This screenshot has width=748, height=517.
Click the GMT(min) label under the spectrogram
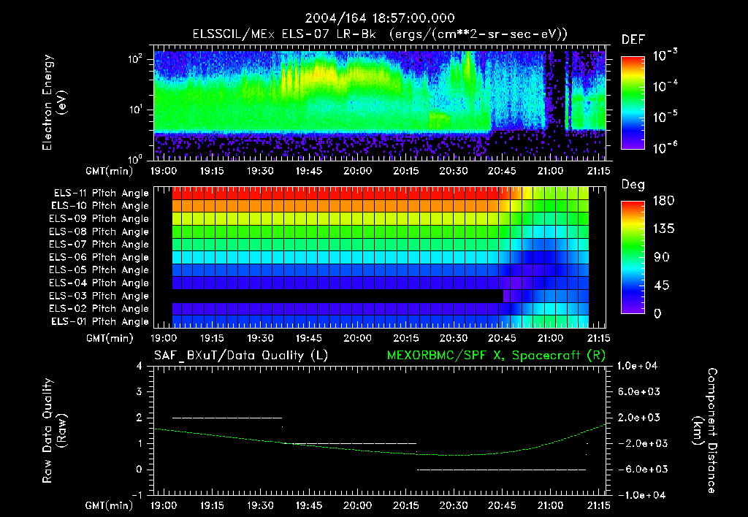[x=110, y=171]
